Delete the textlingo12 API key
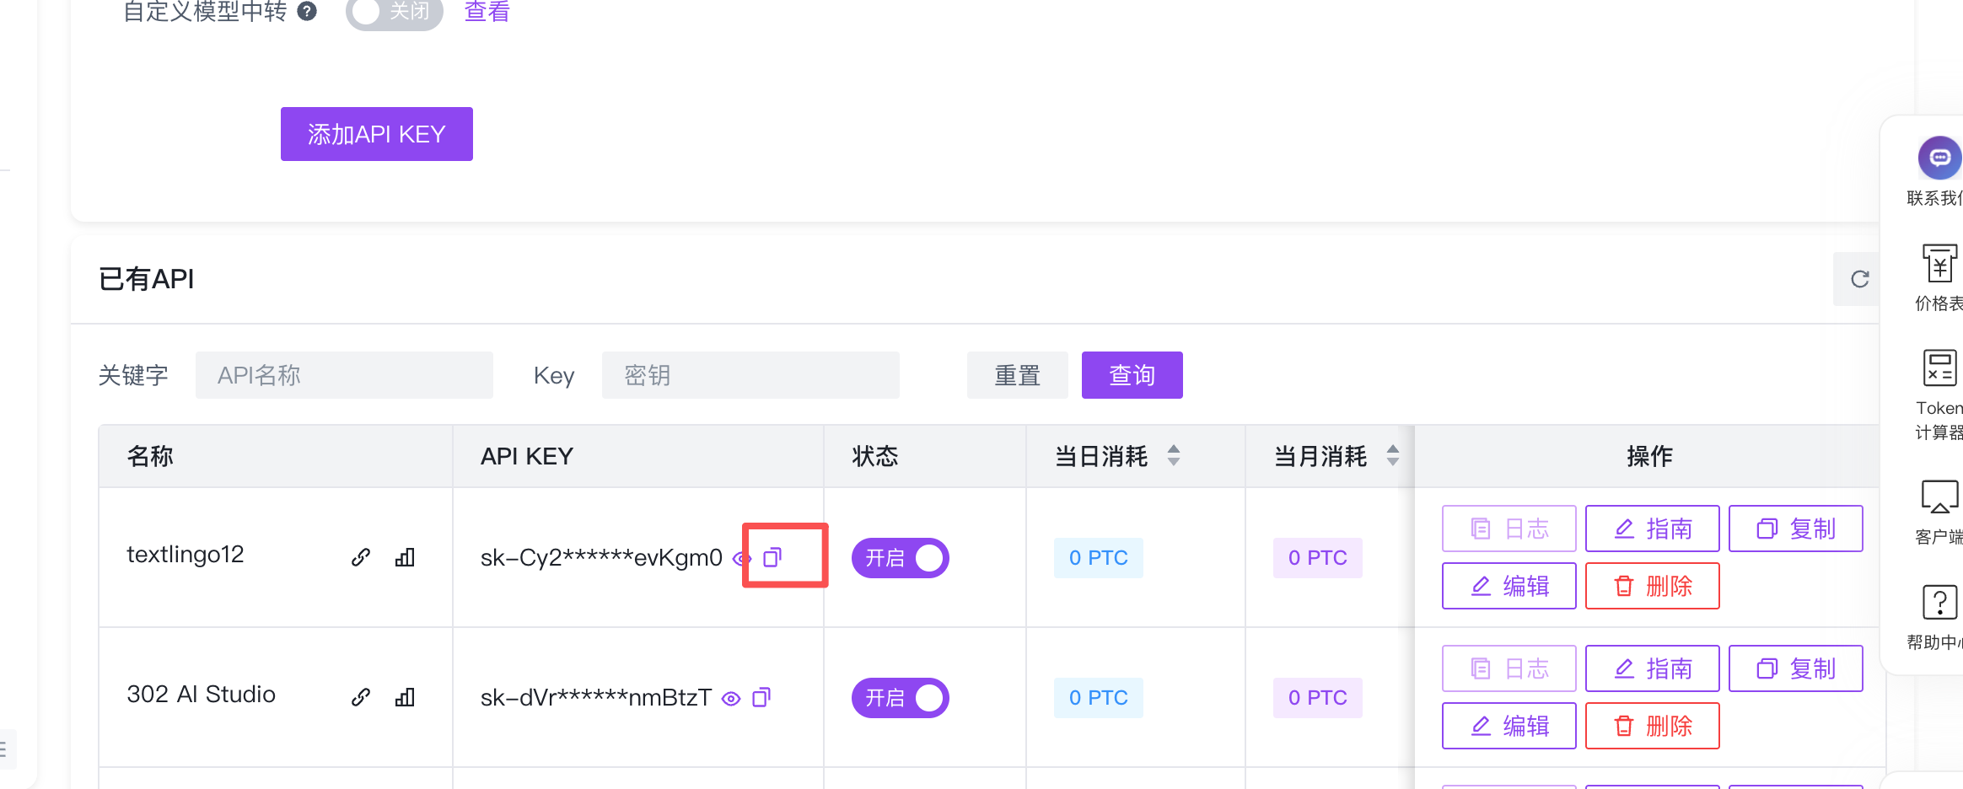The height and width of the screenshot is (789, 1963). click(x=1652, y=586)
